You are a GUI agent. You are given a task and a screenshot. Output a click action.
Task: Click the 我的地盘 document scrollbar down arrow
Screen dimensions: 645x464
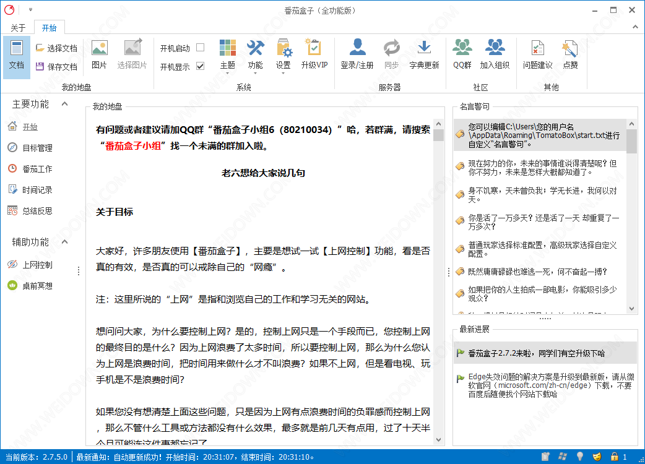(x=438, y=440)
